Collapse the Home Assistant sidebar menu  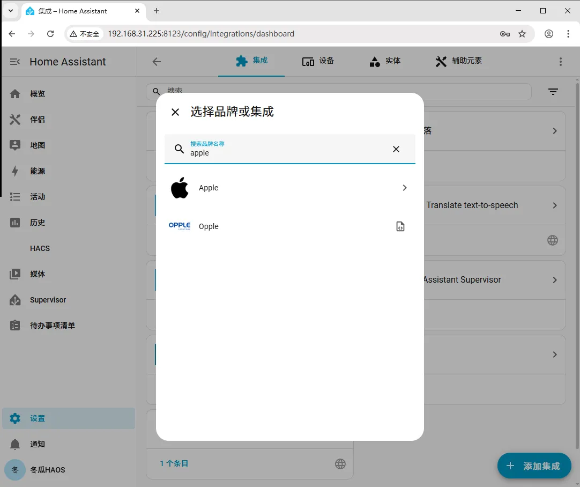[15, 62]
